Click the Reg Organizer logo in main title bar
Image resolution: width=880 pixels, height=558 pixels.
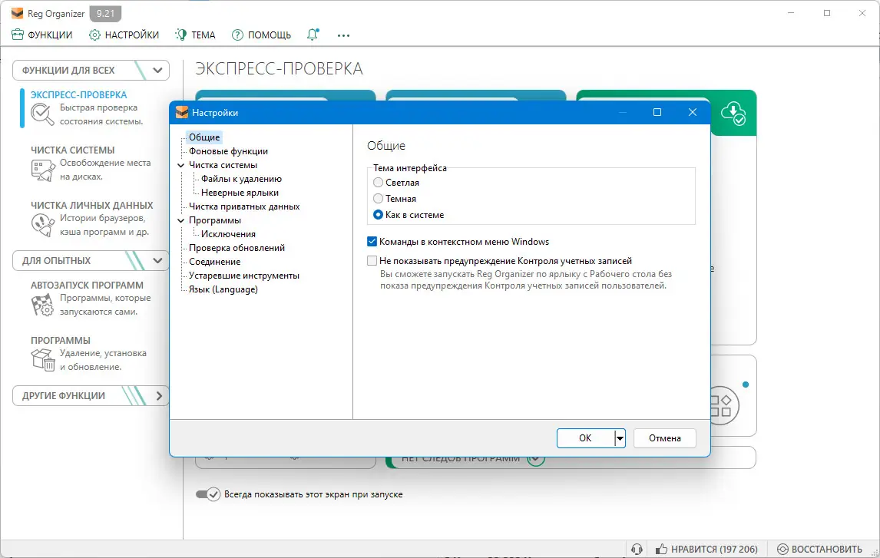click(x=18, y=14)
